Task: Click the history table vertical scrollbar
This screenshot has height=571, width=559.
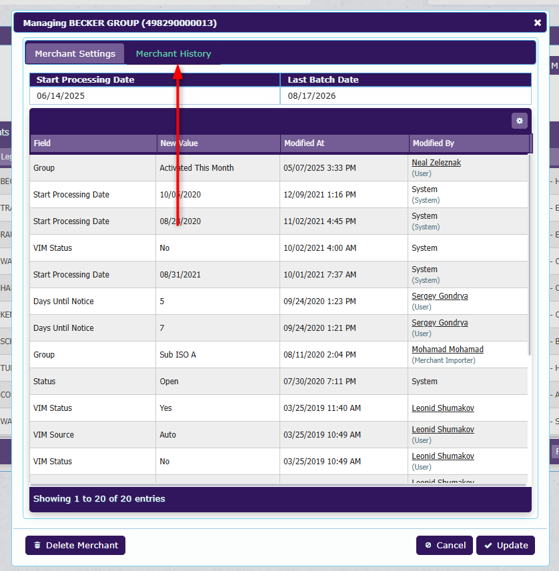Action: 530,255
